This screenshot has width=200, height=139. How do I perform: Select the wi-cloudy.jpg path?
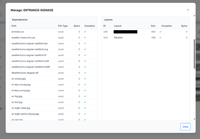click(x=19, y=79)
